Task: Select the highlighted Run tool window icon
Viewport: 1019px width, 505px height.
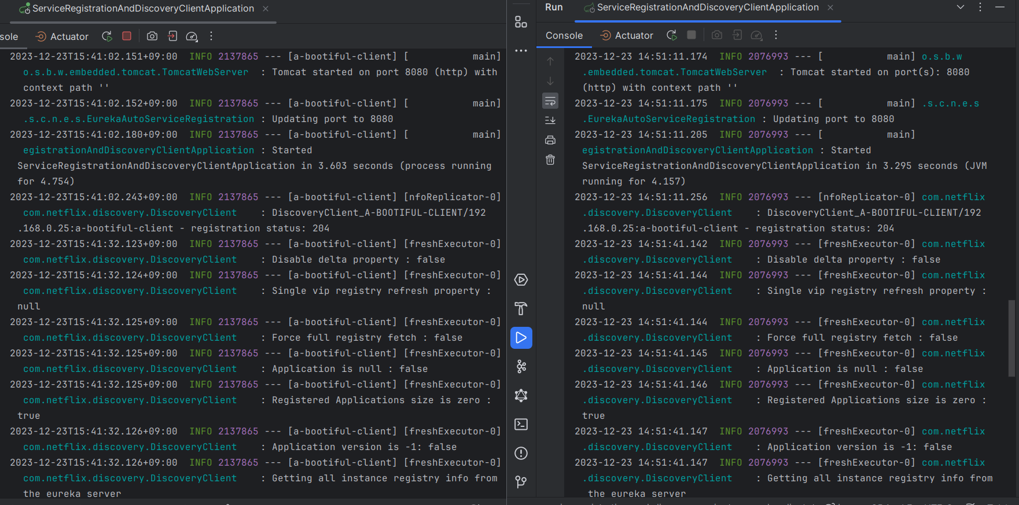Action: tap(521, 337)
